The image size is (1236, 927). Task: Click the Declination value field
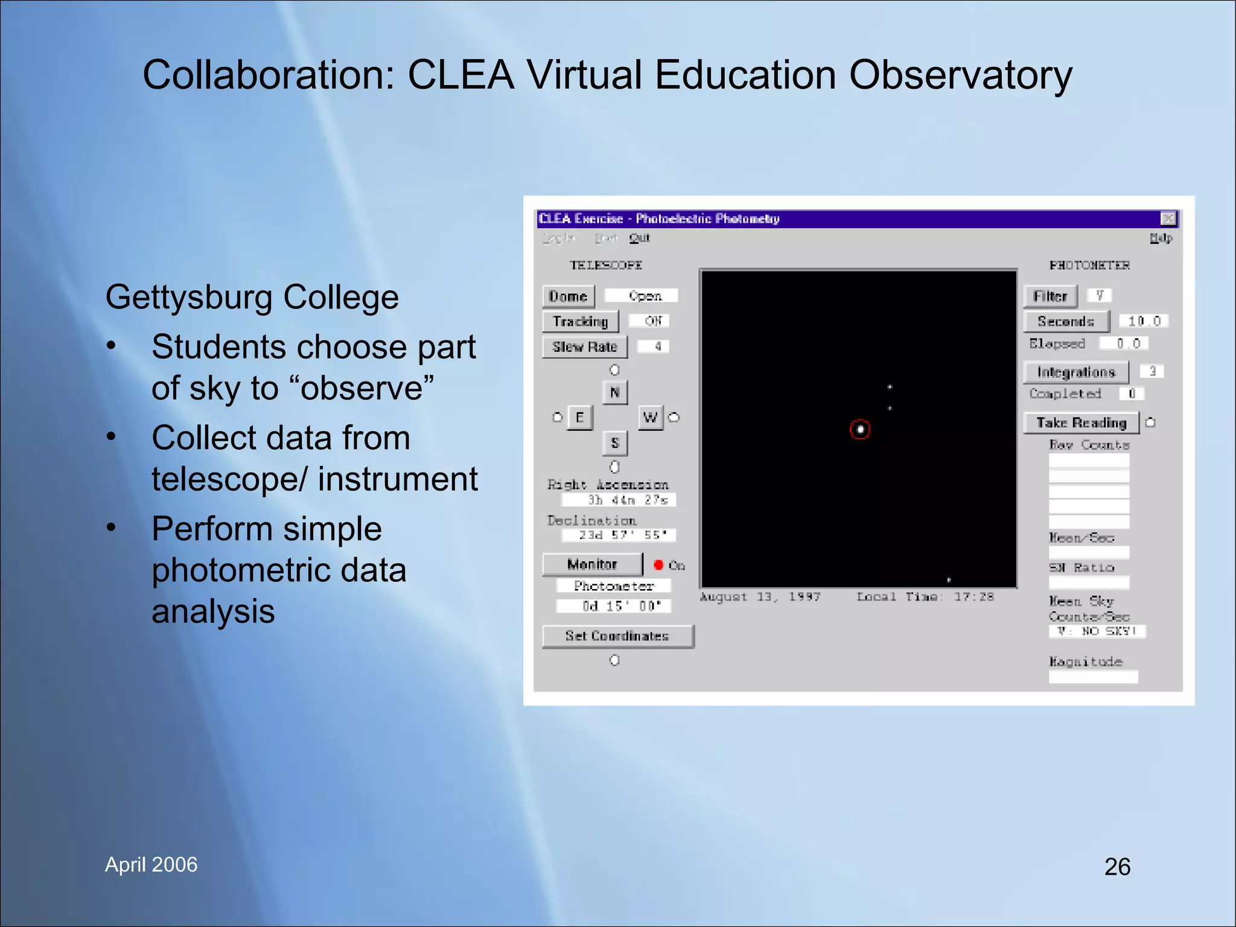point(619,535)
